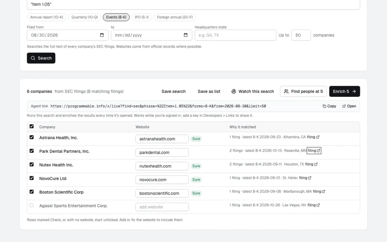Uncheck Park Dental Partners row checkbox
Image resolution: width=387 pixels, height=242 pixels.
click(x=32, y=151)
